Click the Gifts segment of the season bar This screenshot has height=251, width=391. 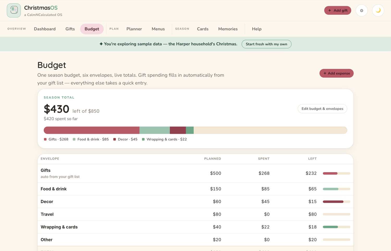pyautogui.click(x=91, y=130)
